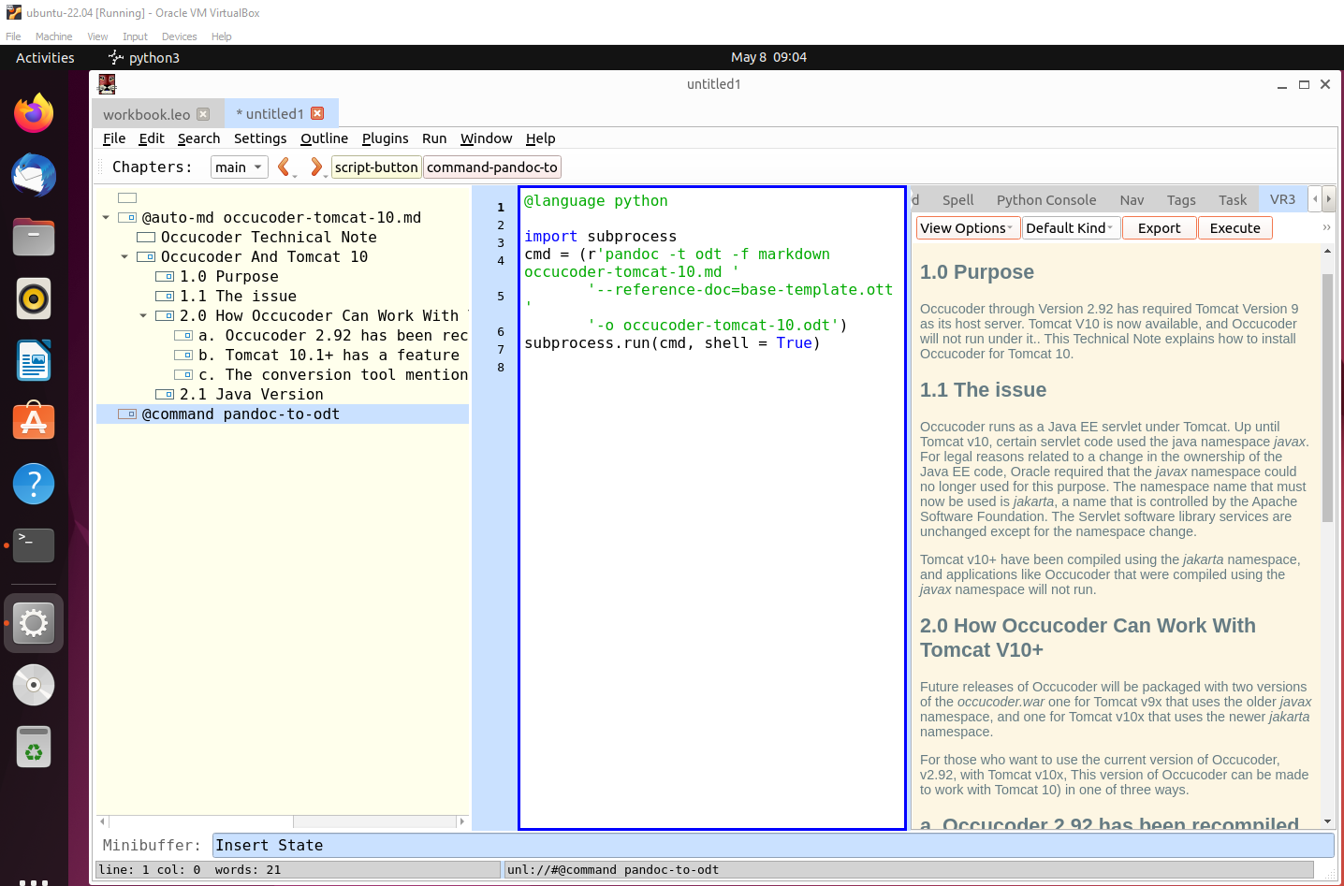Viewport: 1344px width, 886px height.
Task: Click the Execute button
Action: 1234,228
